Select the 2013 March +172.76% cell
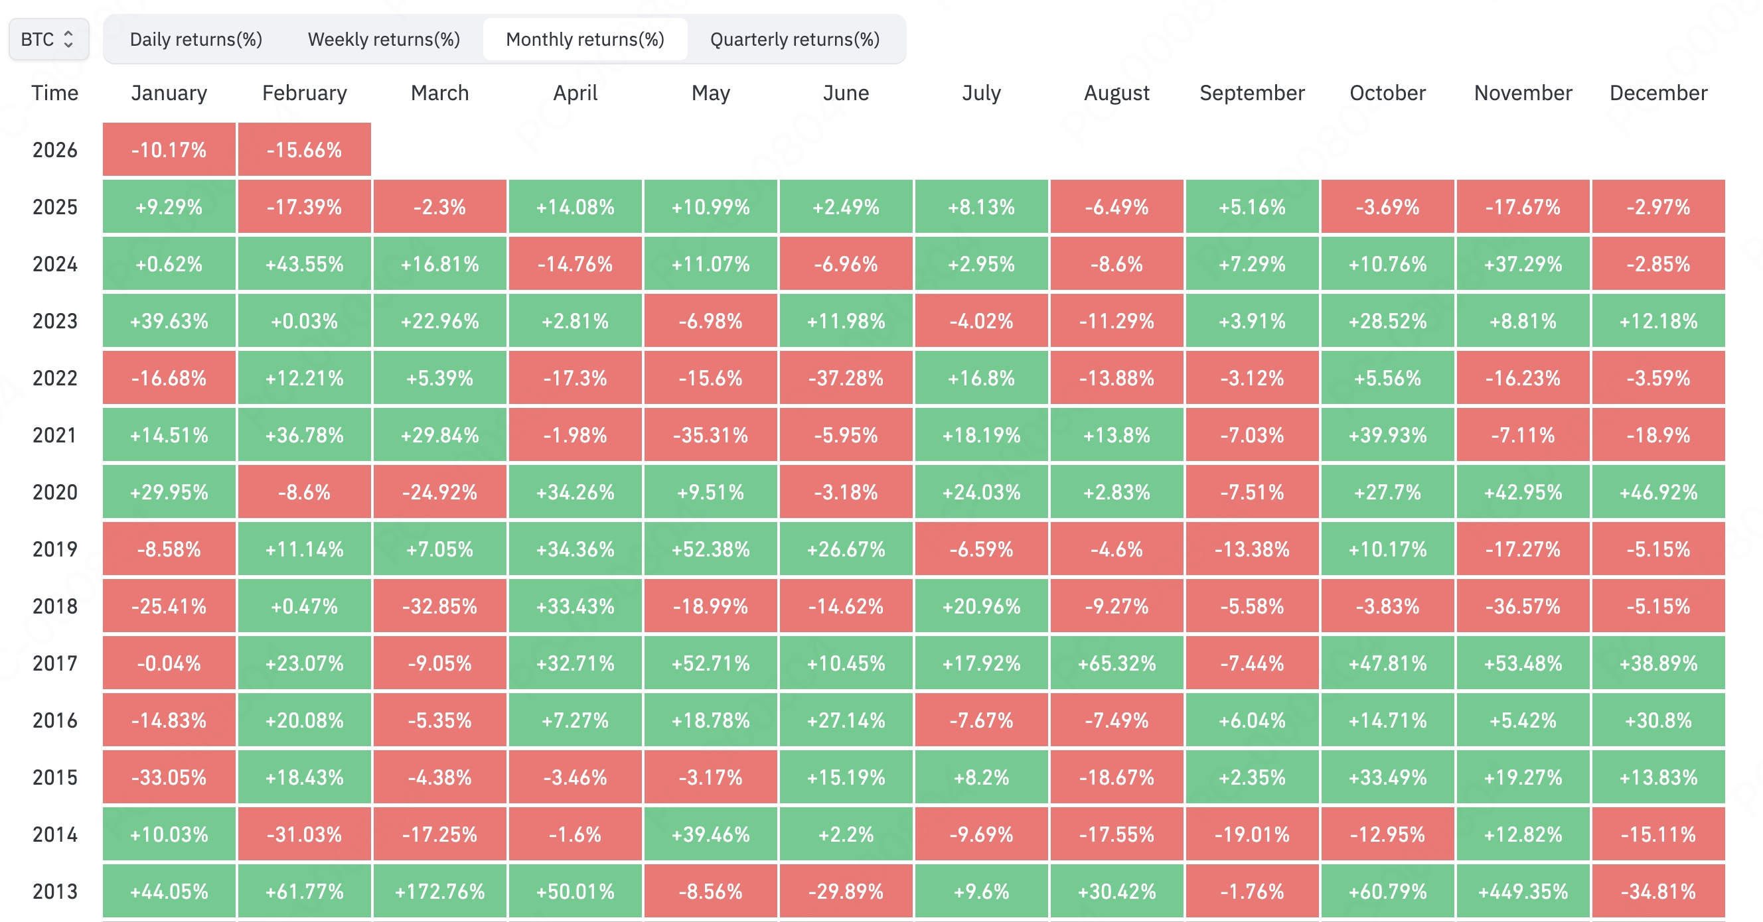Viewport: 1763px width, 922px height. (x=439, y=891)
